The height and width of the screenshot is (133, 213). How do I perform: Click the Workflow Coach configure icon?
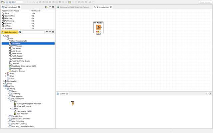pyautogui.click(x=46, y=7)
